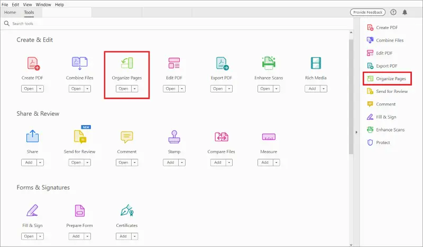Collapse the right tools pane arrow
Viewport: 423px width, 247px height.
coord(356,132)
